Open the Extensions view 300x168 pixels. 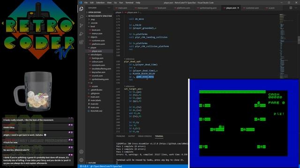pos(81,42)
